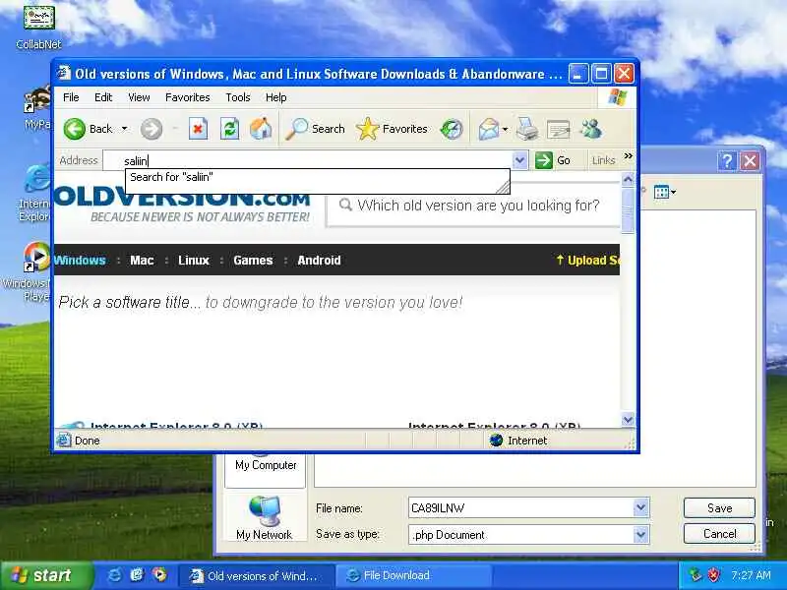Select the Search for "saliin" suggestion
This screenshot has height=590, width=787.
click(x=317, y=177)
